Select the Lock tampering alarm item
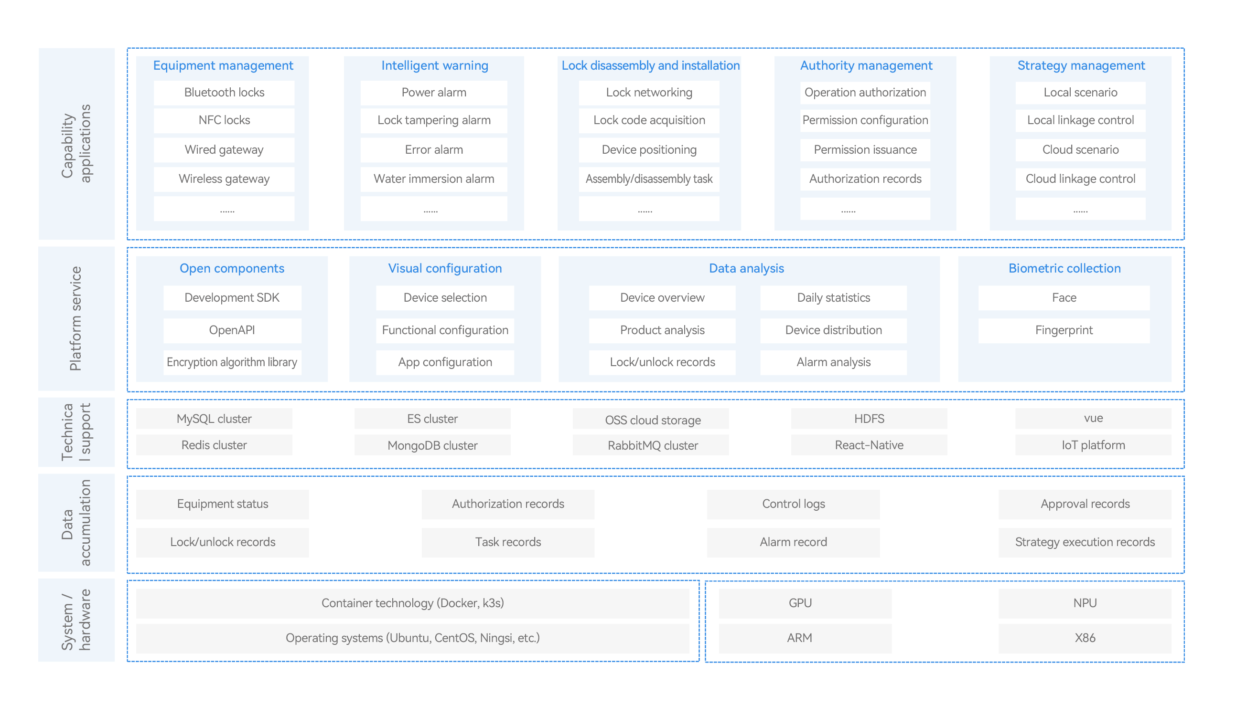The image size is (1236, 716). coord(434,120)
